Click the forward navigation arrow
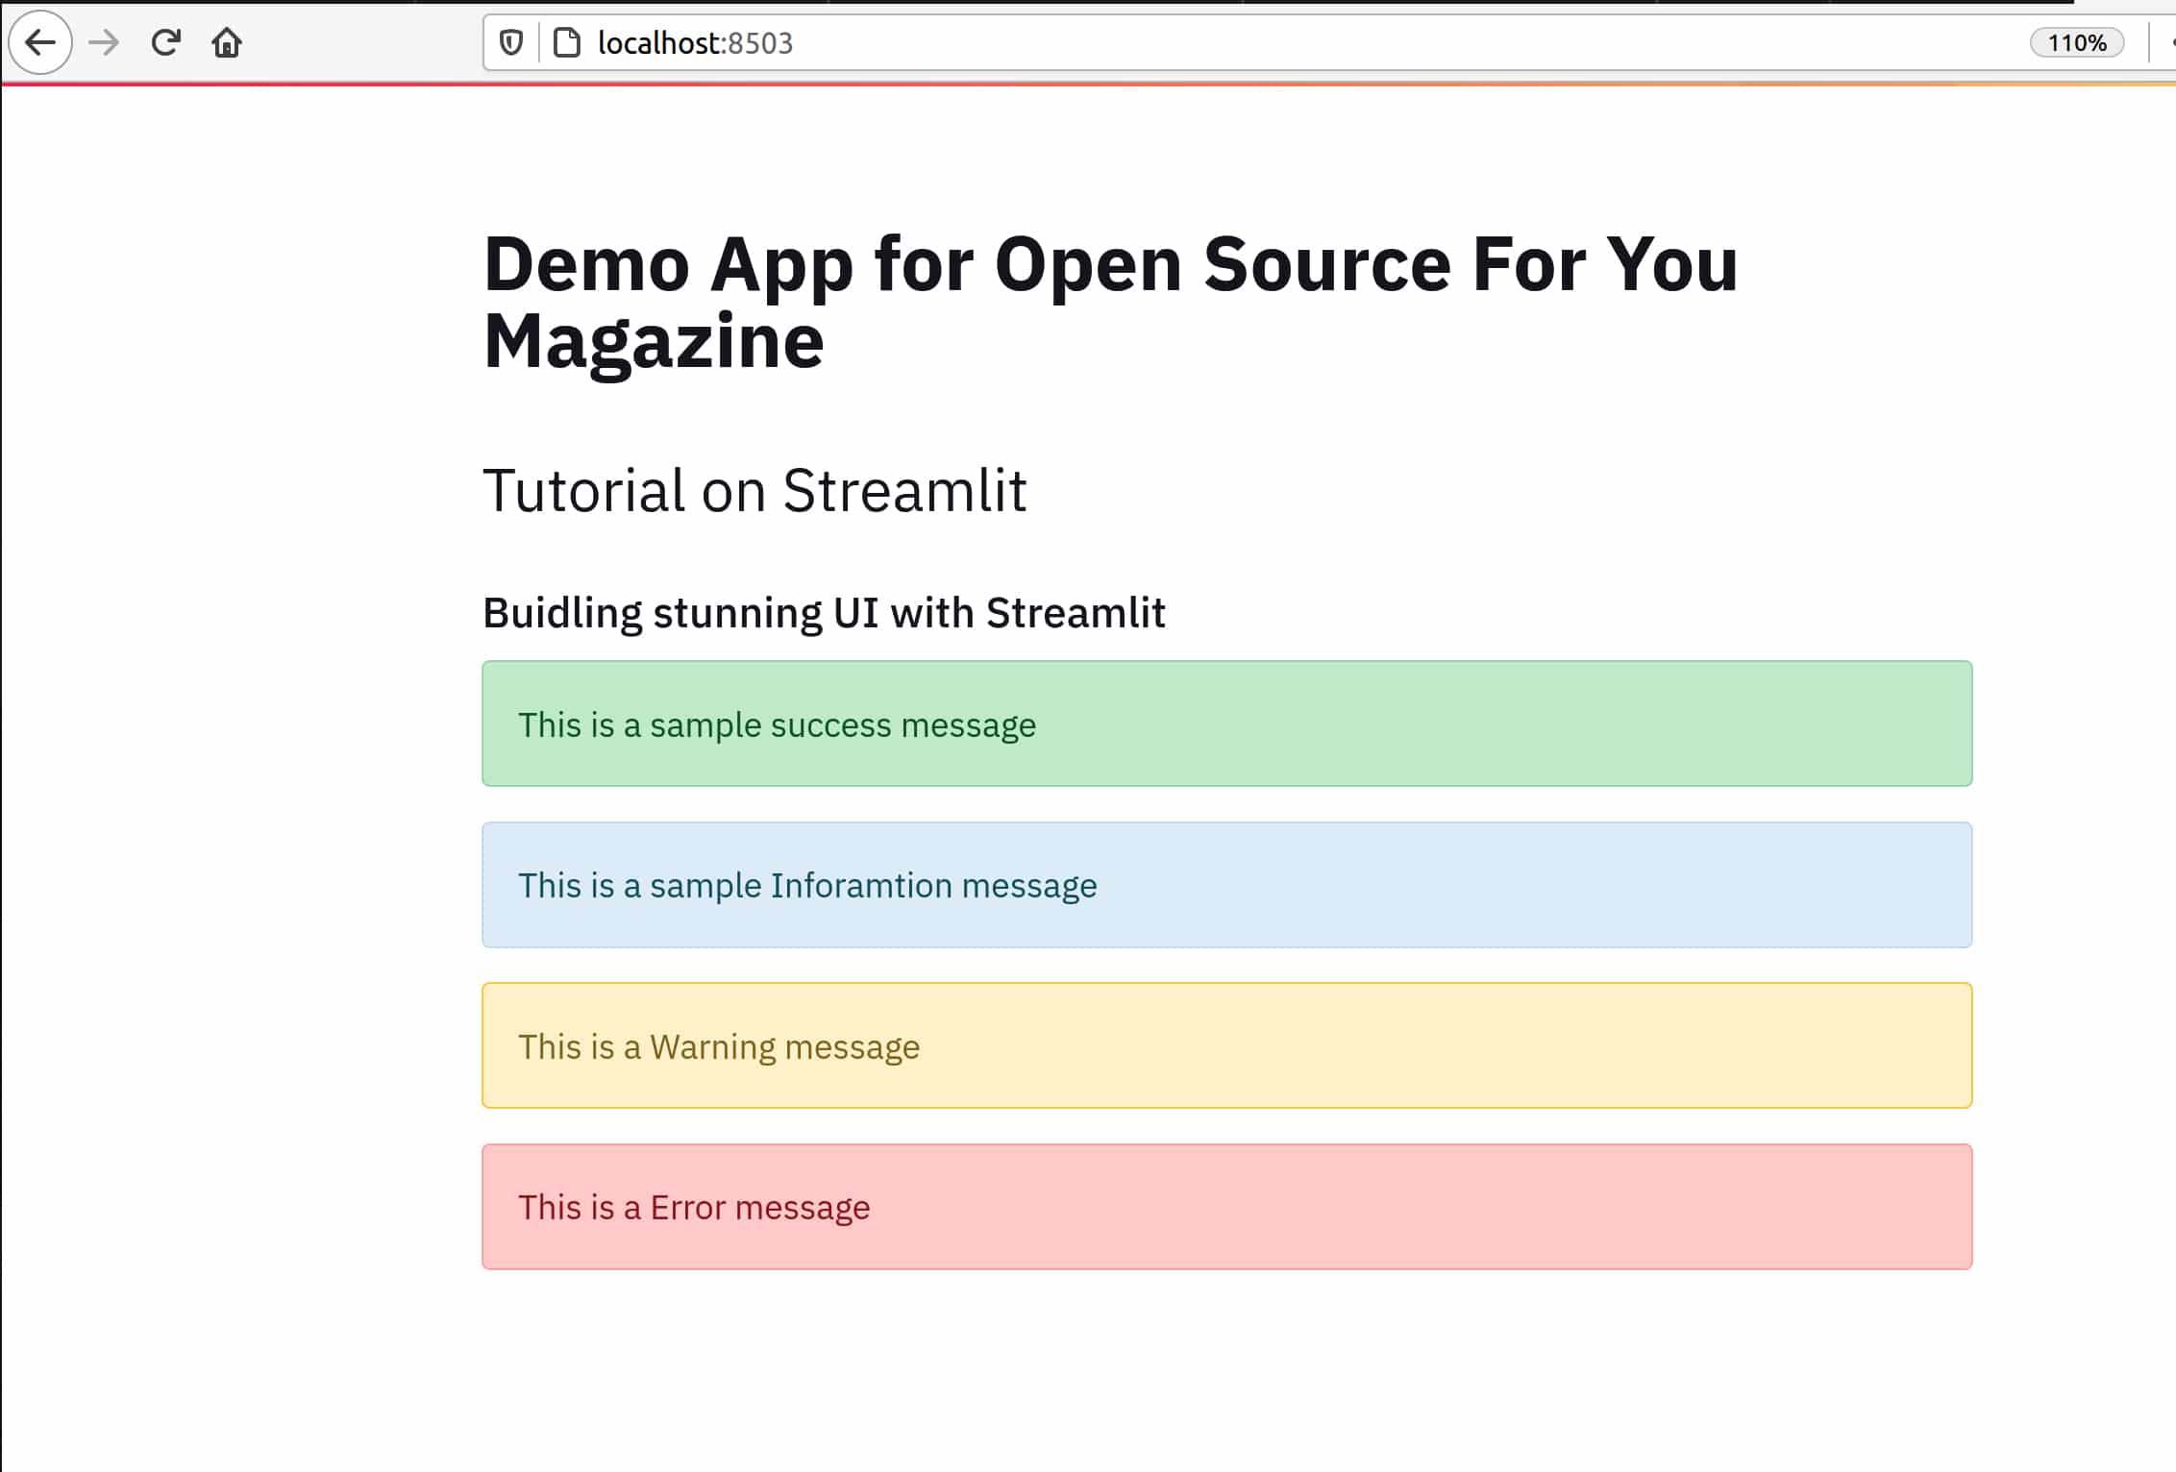This screenshot has width=2176, height=1472. [x=104, y=42]
